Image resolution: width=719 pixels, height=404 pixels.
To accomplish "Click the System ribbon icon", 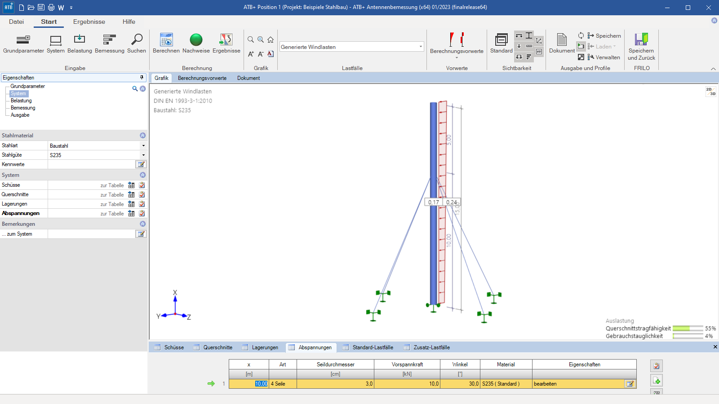I will click(56, 44).
